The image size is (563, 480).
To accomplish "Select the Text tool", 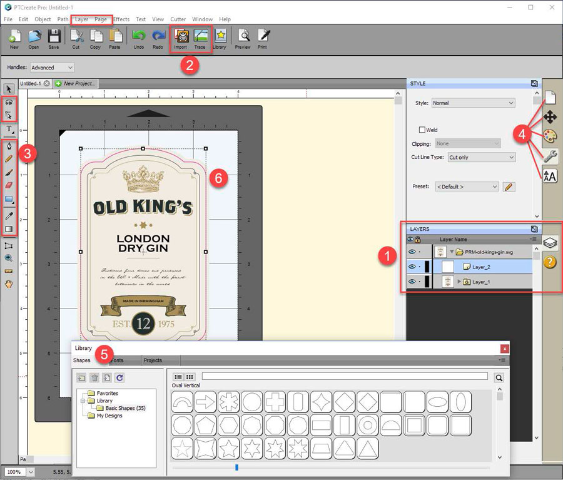I will 9,130.
